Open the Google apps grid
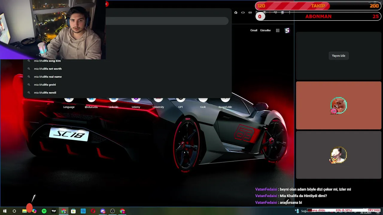383x215 pixels. tap(278, 30)
